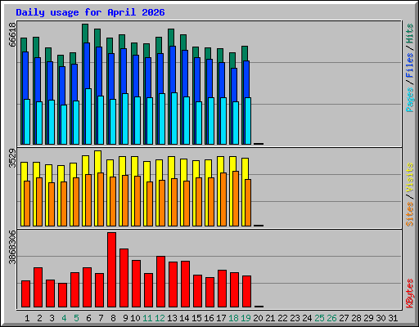
Task: Click the 66618 hits axis value
Action: tap(12, 34)
